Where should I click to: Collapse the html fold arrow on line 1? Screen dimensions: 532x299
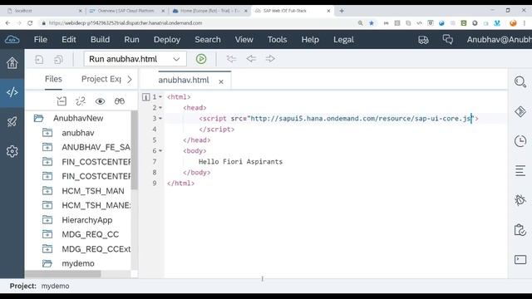click(160, 97)
